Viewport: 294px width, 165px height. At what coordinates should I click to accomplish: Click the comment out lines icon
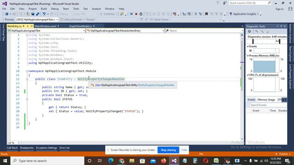pos(196,14)
